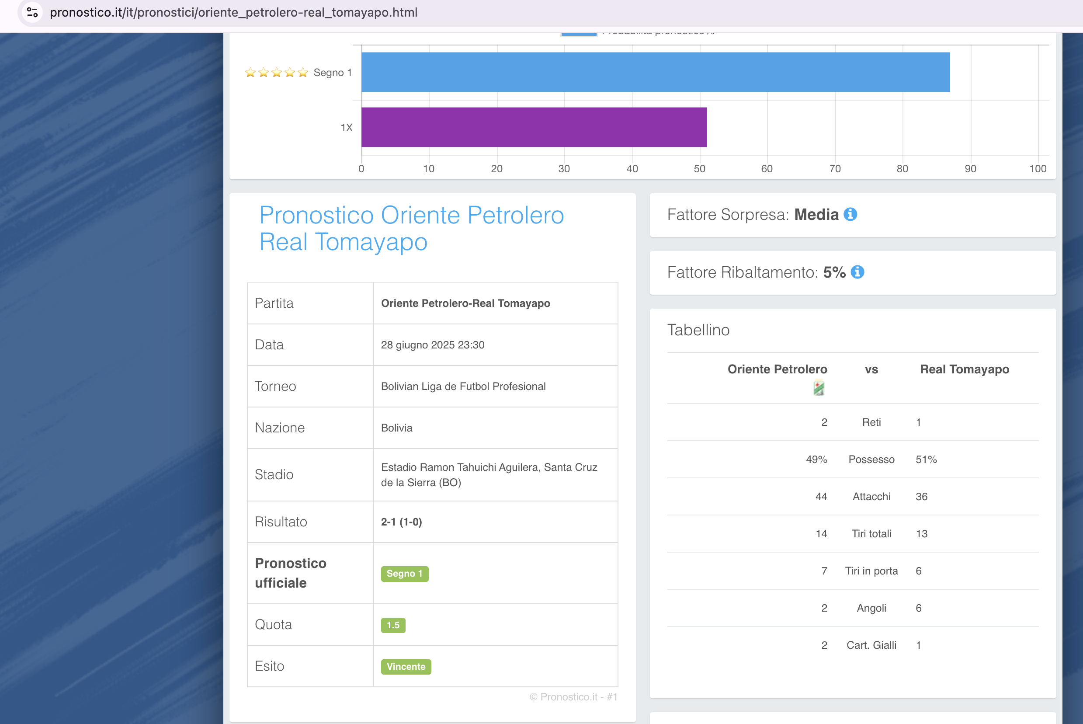The width and height of the screenshot is (1083, 724).
Task: Click the Quota row label
Action: [x=273, y=625]
